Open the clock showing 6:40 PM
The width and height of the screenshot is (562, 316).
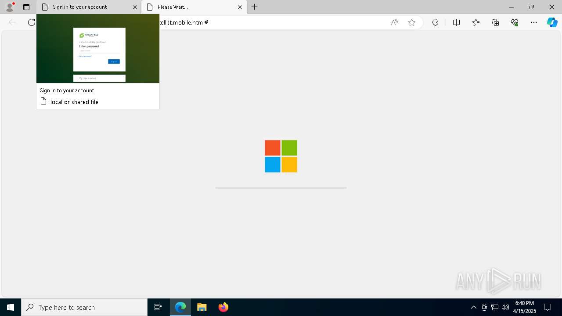click(525, 307)
